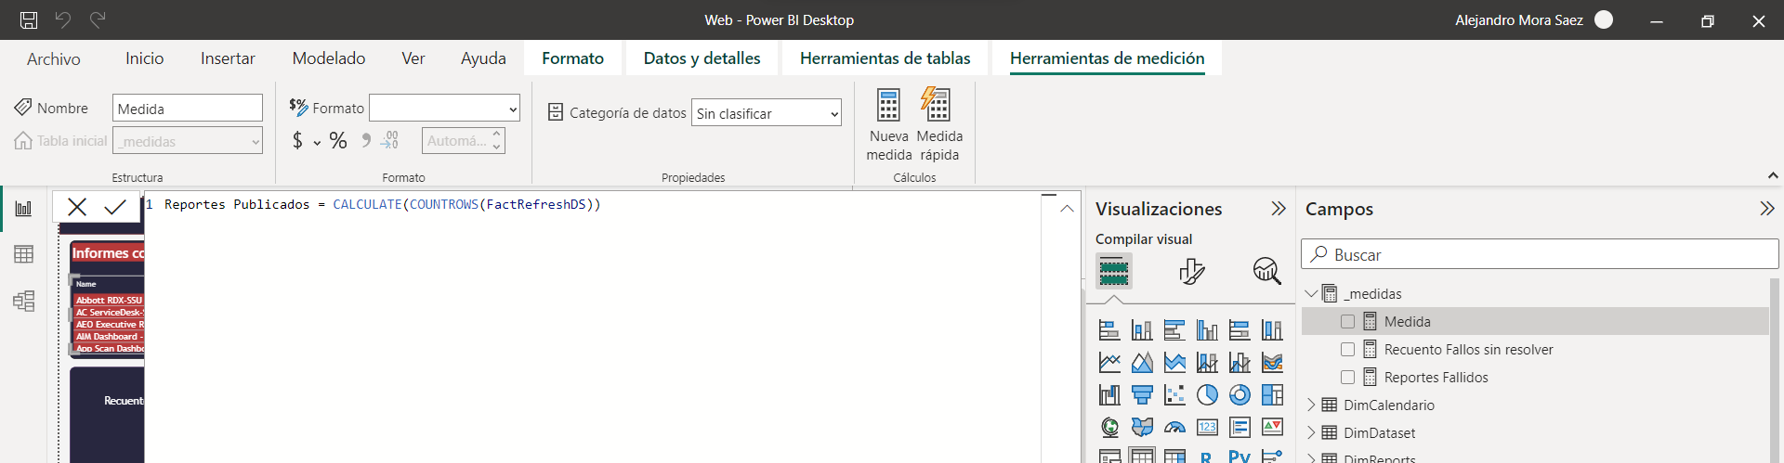Open the Categoría de datos dropdown

tap(767, 113)
